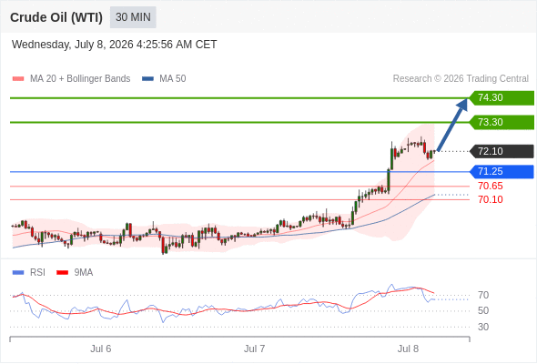Viewport: 537px width, 364px height.
Task: Click the red 9MA legend swatch
Action: [x=62, y=273]
